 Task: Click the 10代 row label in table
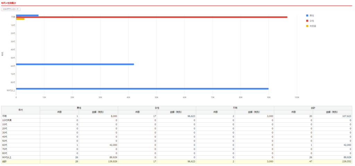[5, 124]
